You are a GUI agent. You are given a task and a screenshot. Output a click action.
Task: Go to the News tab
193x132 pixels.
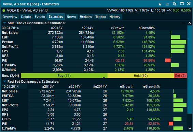coord(71,17)
